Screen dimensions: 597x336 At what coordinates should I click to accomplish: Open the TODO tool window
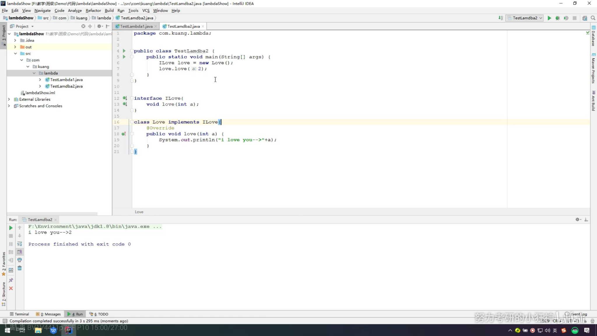pyautogui.click(x=99, y=314)
